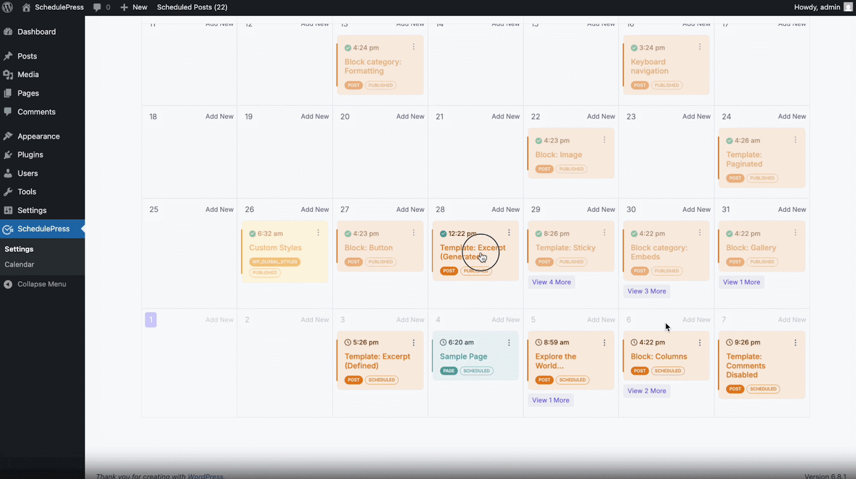Open the Plugins sidebar menu item
This screenshot has width=856, height=479.
coord(30,154)
